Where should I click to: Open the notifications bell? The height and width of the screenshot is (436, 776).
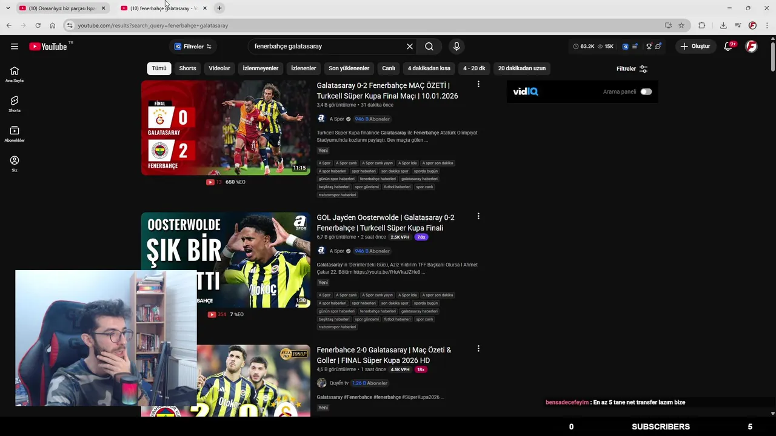728,47
